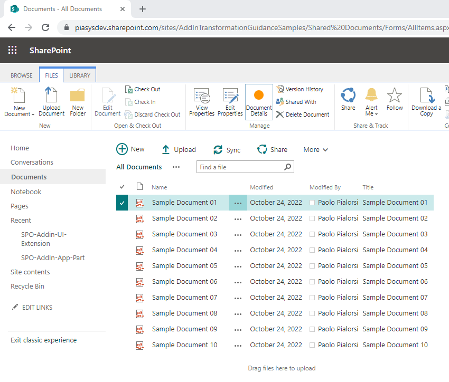Viewport: 449px width, 382px height.
Task: Deselect Sample Document 01
Action: [x=122, y=202]
